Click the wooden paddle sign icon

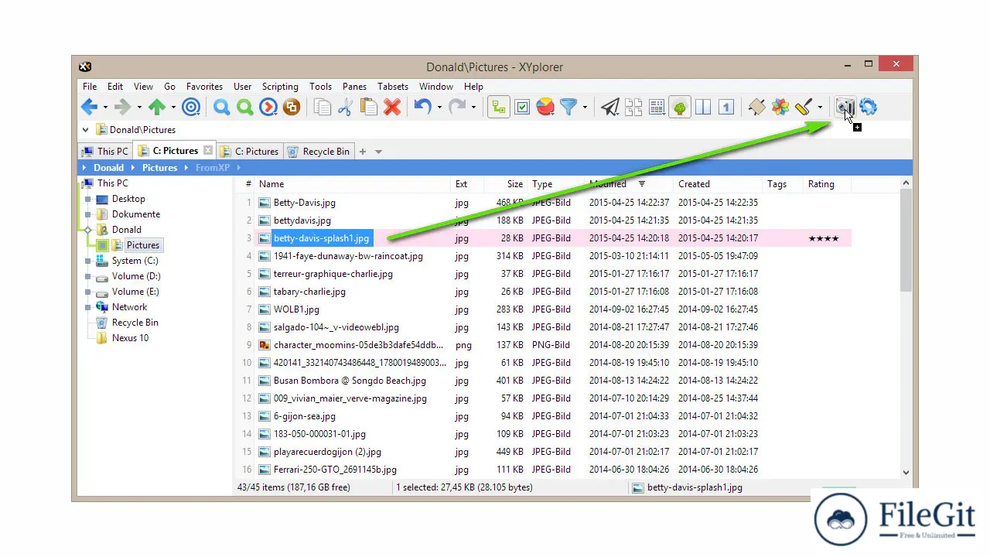[756, 108]
